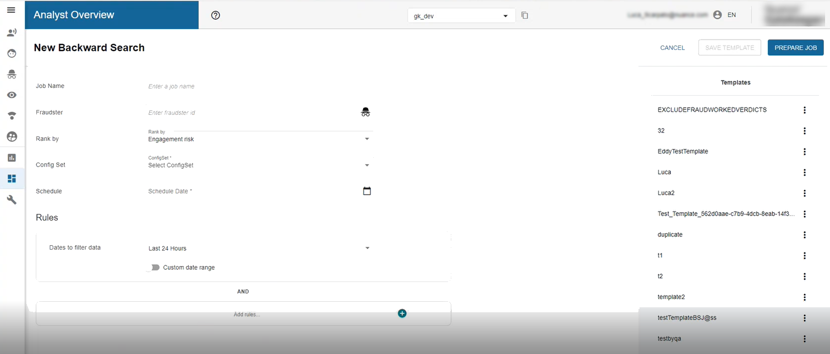The image size is (830, 354).
Task: Click the wifi-style signal sidebar icon
Action: click(x=12, y=115)
